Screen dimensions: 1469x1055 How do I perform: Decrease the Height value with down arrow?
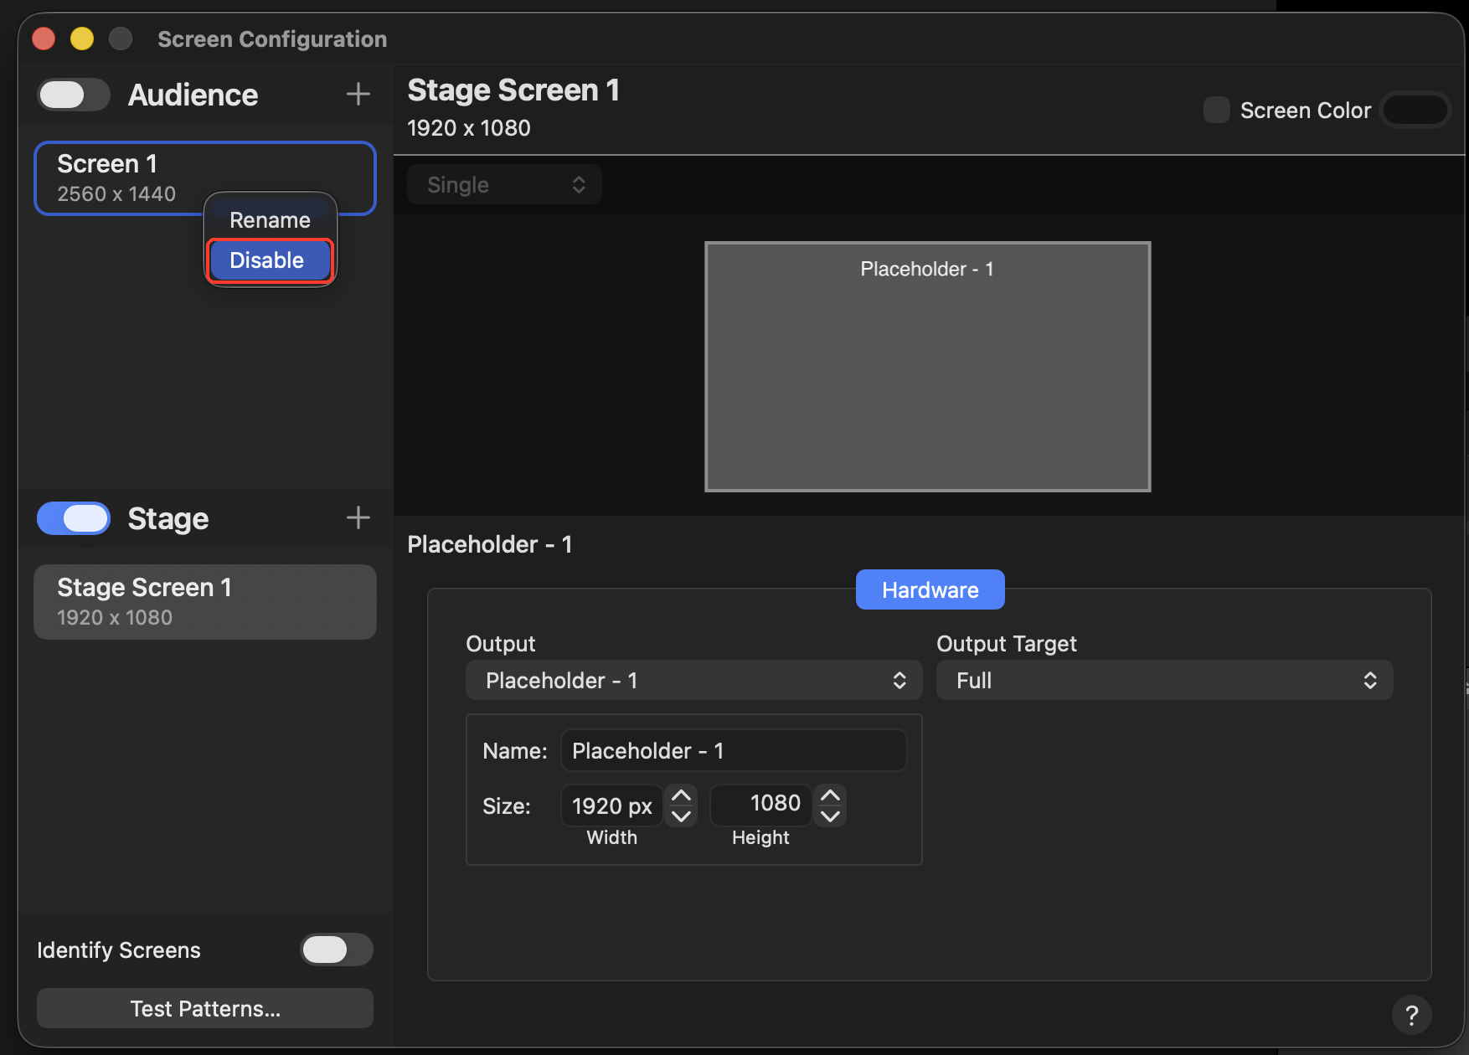pyautogui.click(x=830, y=816)
